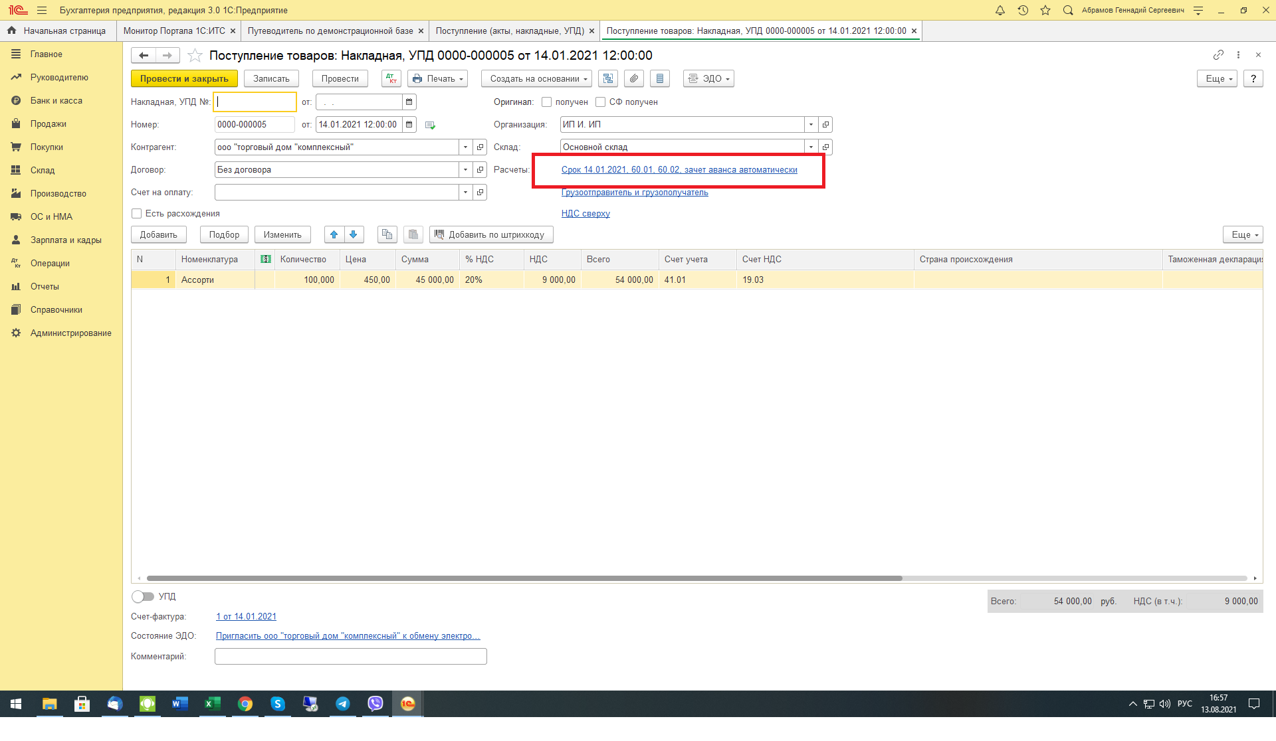1276x741 pixels.
Task: Tick the СФ получен checkbox
Action: click(x=600, y=102)
